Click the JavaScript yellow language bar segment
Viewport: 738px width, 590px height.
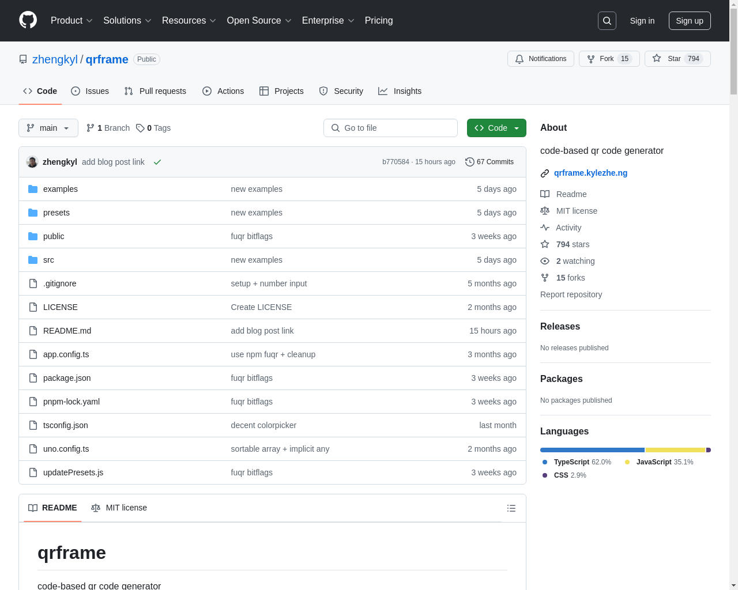tap(675, 450)
